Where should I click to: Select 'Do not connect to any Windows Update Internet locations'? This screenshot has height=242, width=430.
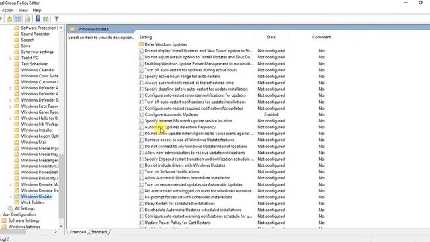196,147
